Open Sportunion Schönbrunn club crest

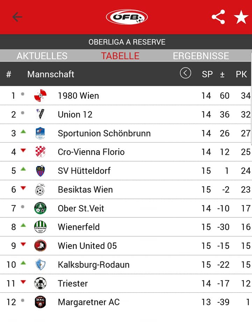pyautogui.click(x=40, y=133)
